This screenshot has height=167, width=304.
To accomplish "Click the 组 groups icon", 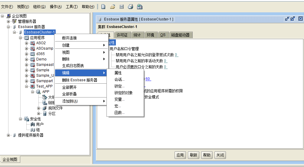I will (33, 130).
